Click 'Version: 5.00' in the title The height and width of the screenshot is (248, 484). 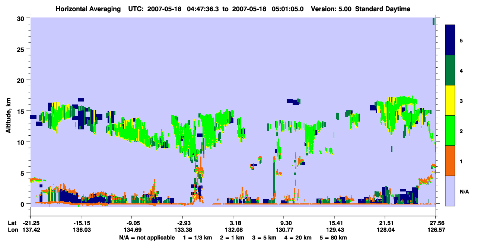coord(331,9)
